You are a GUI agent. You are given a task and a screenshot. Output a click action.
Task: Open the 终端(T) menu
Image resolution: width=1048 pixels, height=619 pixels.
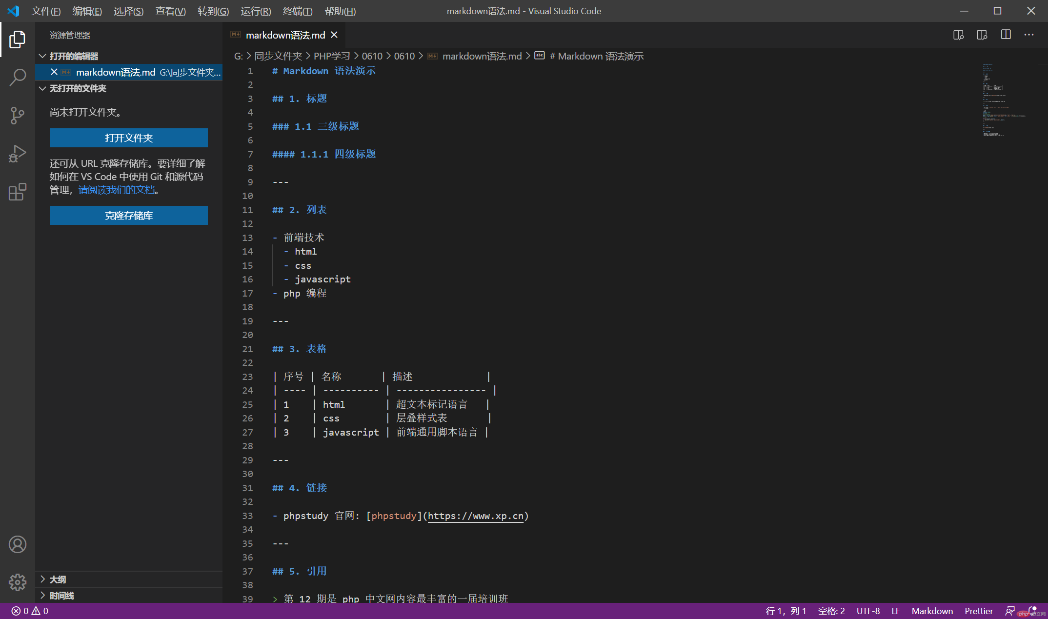298,11
